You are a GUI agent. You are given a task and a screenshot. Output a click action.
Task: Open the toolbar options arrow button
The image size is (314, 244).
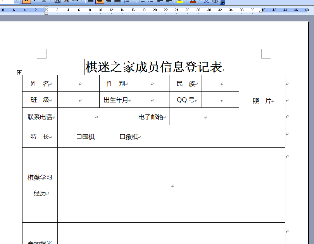coord(223,2)
